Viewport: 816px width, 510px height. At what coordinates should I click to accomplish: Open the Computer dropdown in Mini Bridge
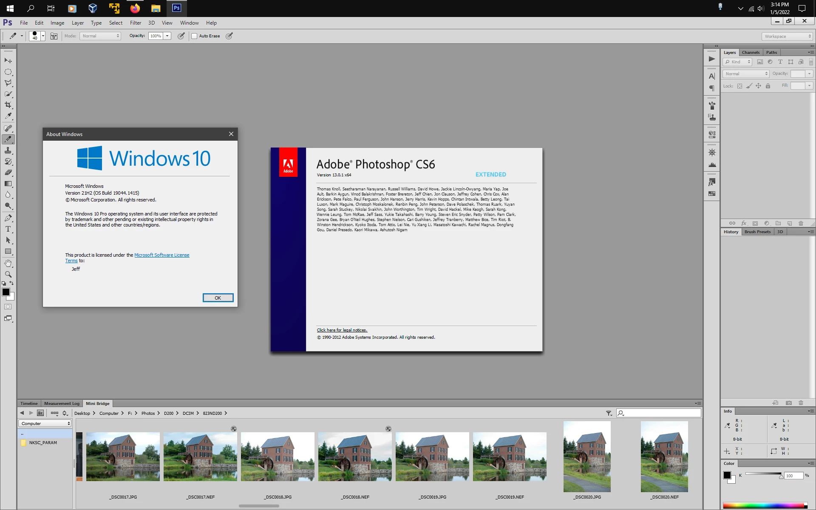pyautogui.click(x=45, y=424)
